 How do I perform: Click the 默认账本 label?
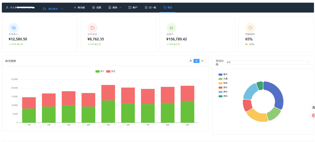click(x=53, y=9)
